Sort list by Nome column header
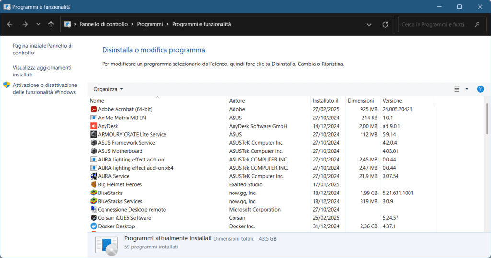 (x=97, y=101)
